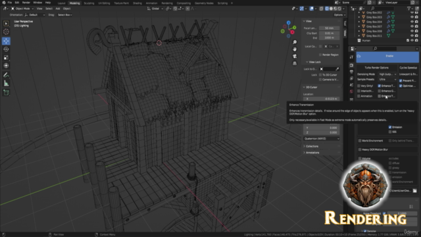Click the Clip Start value field
The image size is (421, 237).
point(329,33)
